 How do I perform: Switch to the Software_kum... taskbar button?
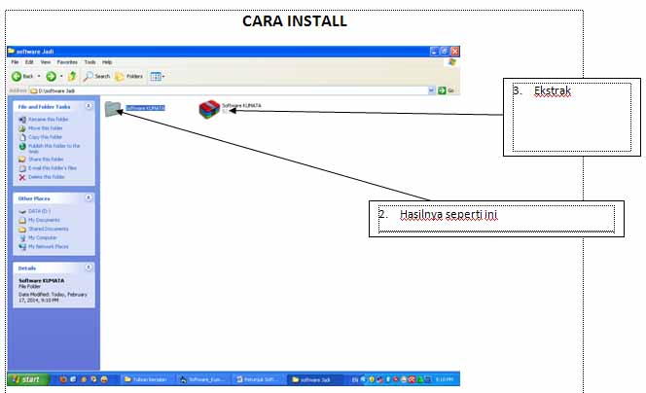[202, 379]
